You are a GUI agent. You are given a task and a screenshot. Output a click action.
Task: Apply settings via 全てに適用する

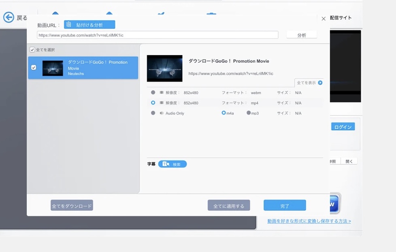pyautogui.click(x=229, y=205)
